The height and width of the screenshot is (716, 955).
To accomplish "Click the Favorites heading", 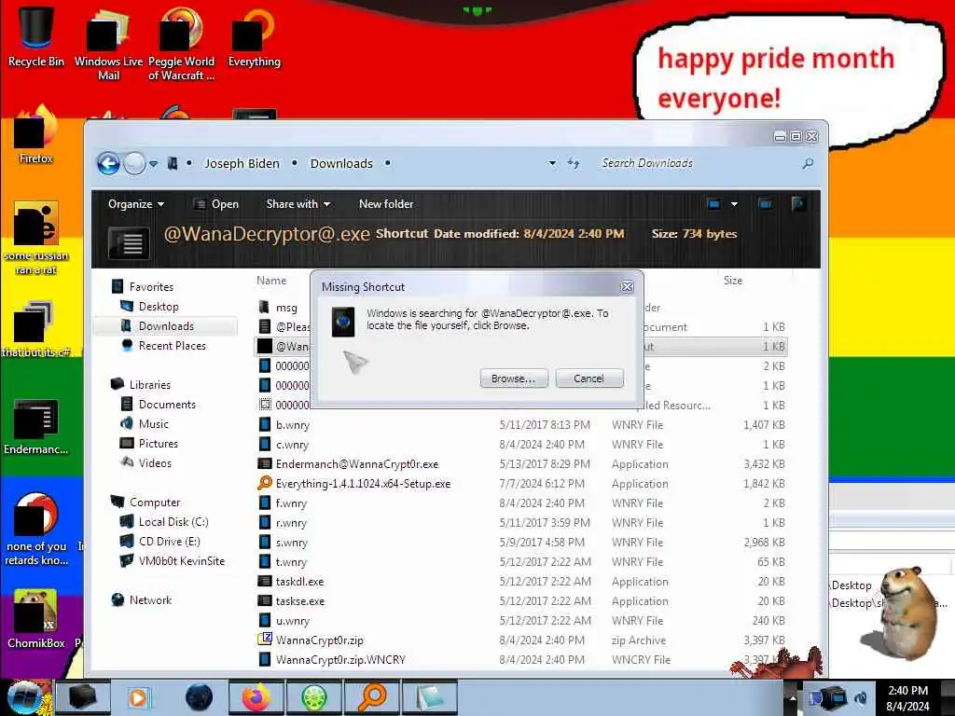I will (151, 287).
